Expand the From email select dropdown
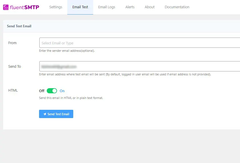 pyautogui.click(x=139, y=43)
